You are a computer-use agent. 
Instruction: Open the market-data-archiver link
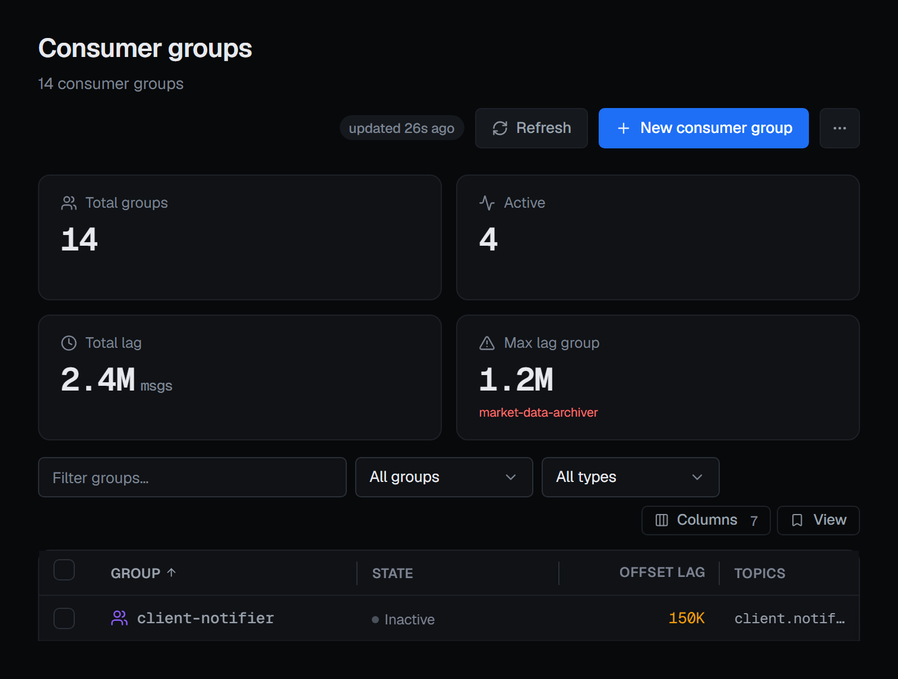538,413
